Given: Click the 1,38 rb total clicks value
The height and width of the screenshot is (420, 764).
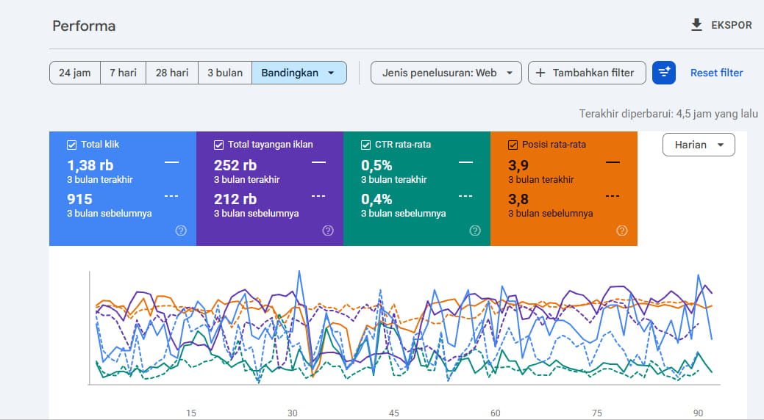Looking at the screenshot, I should (90, 165).
